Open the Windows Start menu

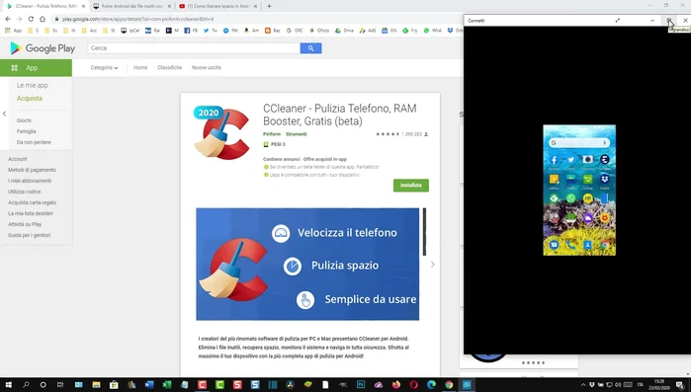(8, 384)
